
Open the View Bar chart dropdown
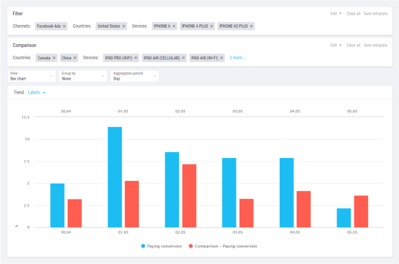coord(31,76)
